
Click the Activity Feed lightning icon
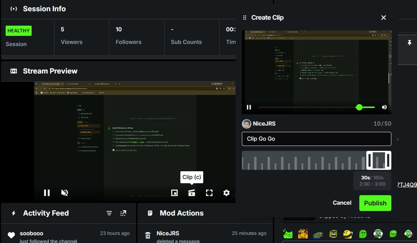pos(14,213)
